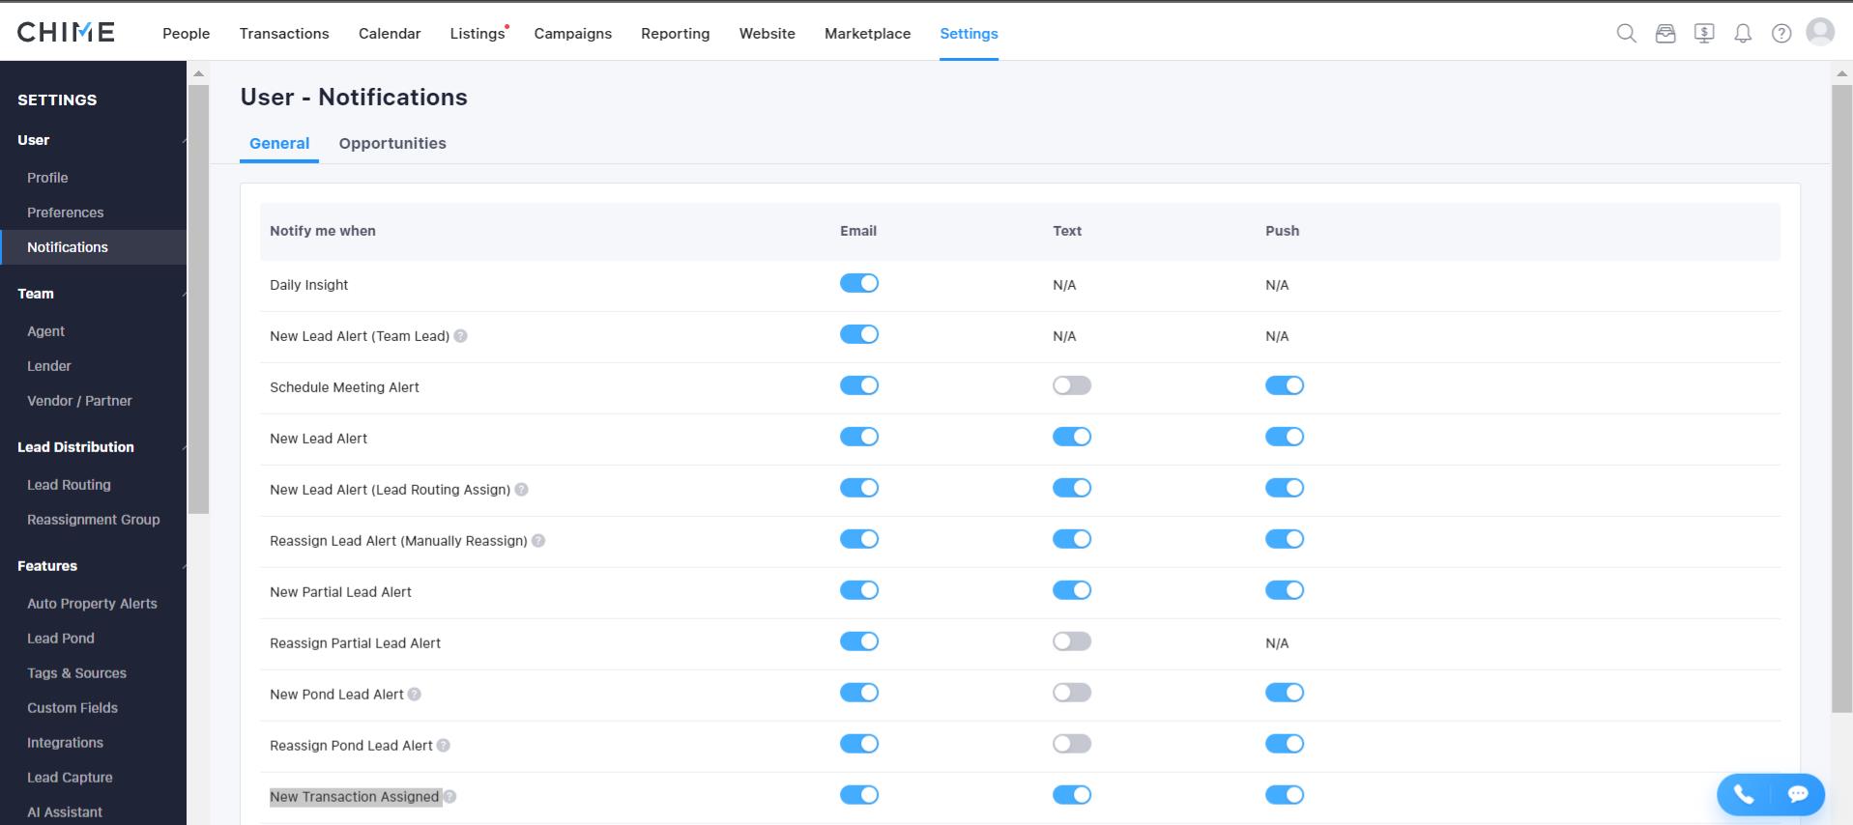
Task: Enable New Pond Lead Alert text switch
Action: pyautogui.click(x=1071, y=693)
